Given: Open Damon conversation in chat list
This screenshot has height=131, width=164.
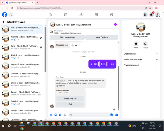Looking at the screenshot, I should click(x=22, y=93).
